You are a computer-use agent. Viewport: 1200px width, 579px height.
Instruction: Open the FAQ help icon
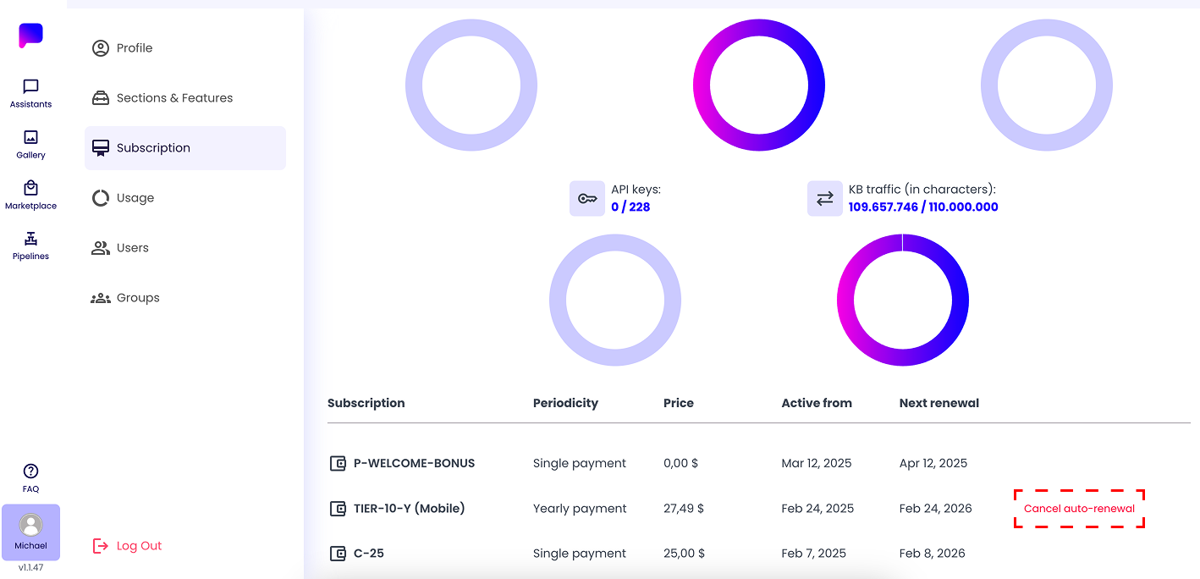[30, 471]
